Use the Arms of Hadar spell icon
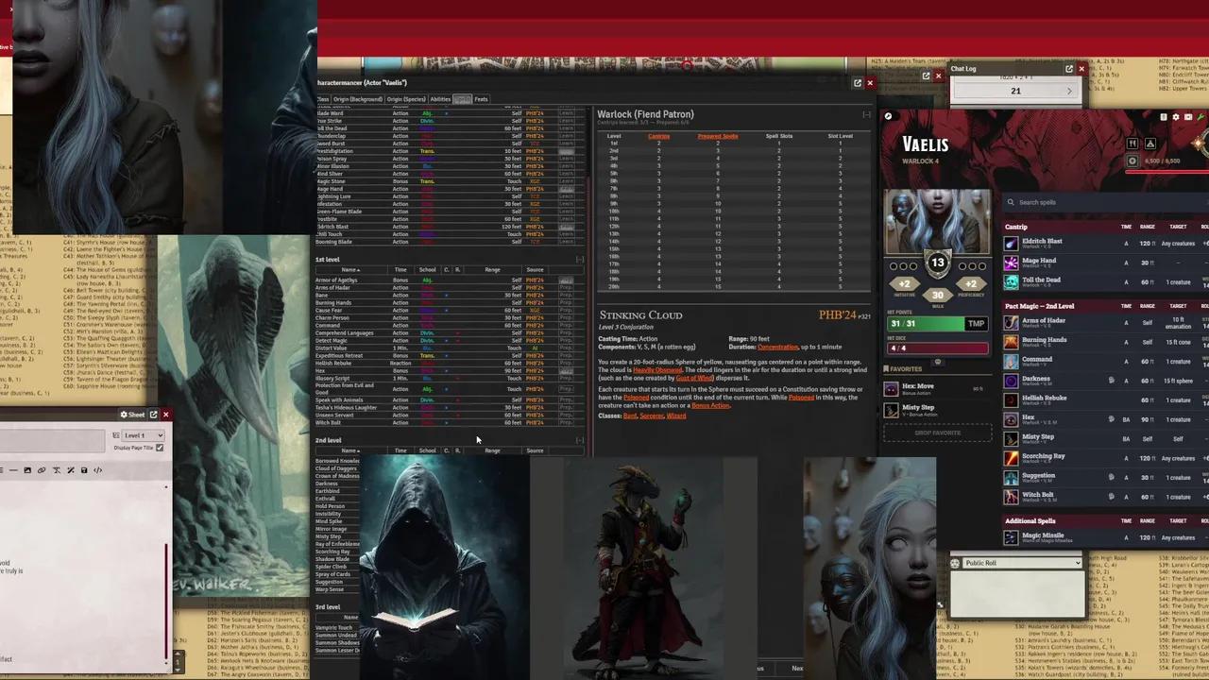The image size is (1209, 680). pos(1012,322)
